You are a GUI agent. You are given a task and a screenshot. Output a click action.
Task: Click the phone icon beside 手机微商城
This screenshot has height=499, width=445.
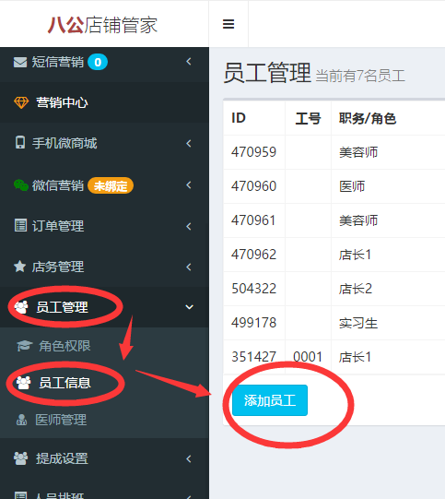[x=20, y=142]
